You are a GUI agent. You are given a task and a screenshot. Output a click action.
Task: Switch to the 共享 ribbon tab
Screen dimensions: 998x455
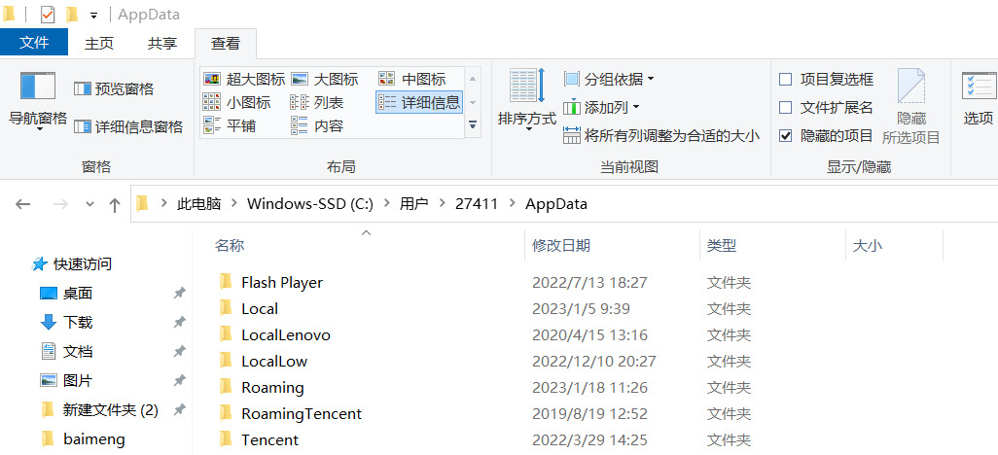tap(162, 44)
